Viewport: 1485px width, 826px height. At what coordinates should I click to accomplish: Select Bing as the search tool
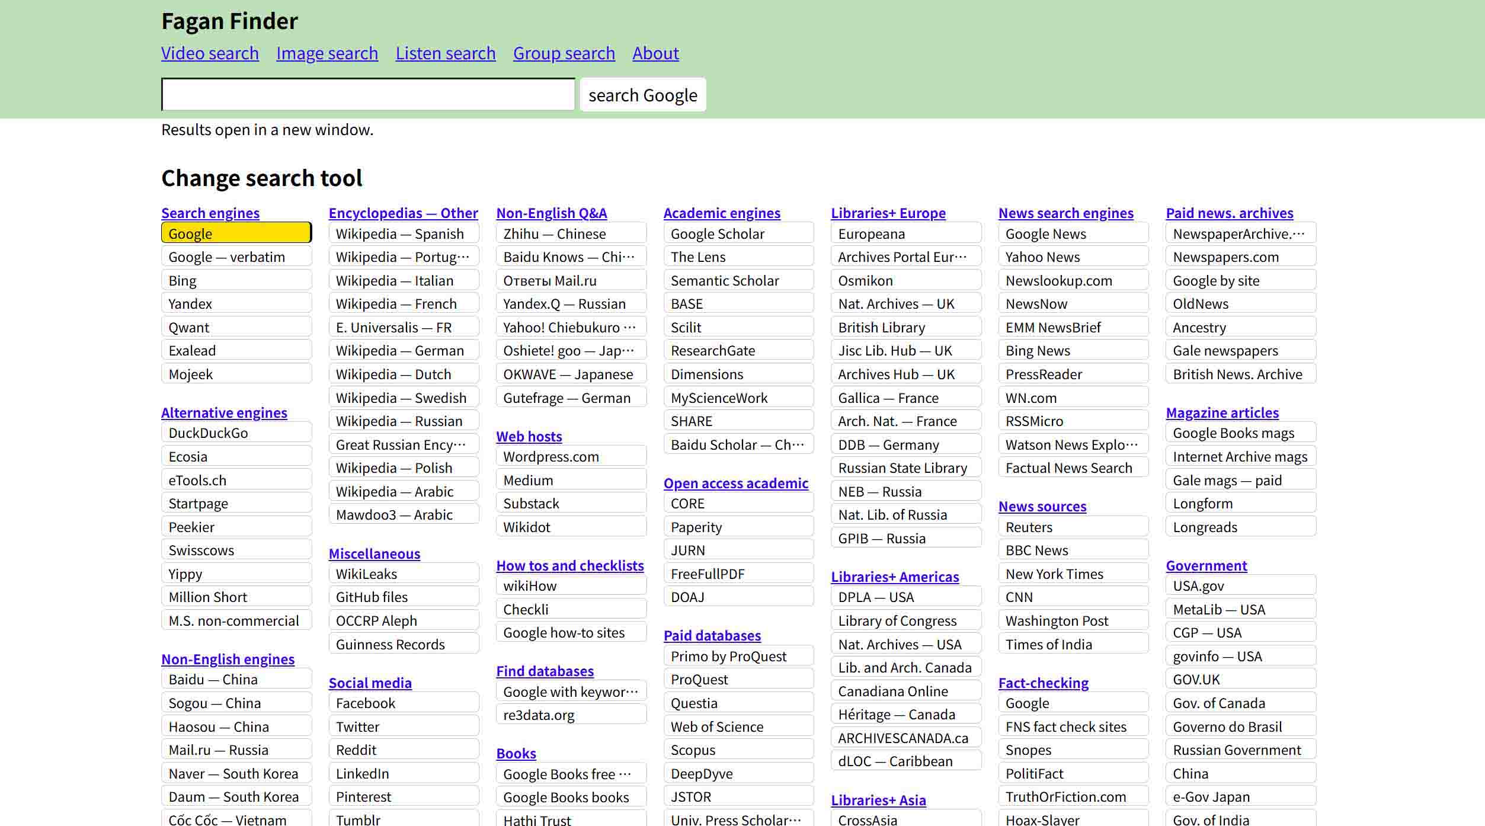[236, 280]
